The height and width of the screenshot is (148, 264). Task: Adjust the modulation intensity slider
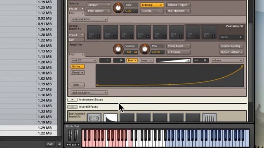point(173,60)
